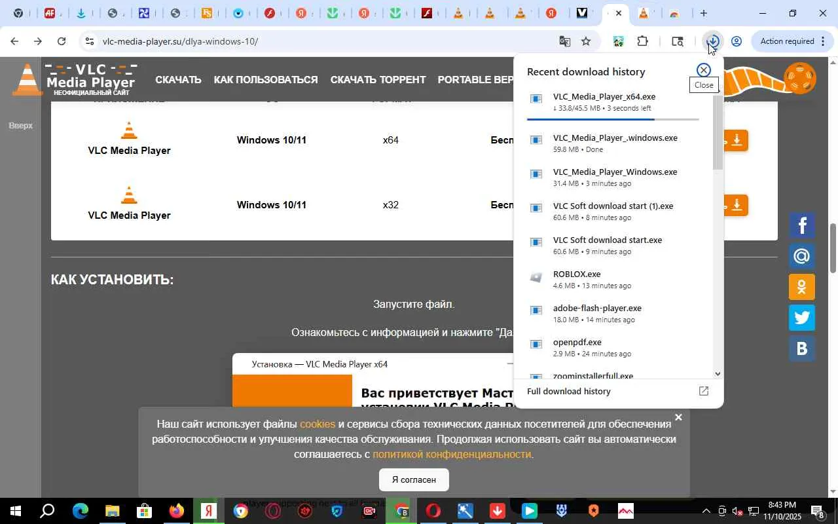Click the VLC_Media_Player_x64.exe download progress bar
Screen dimensions: 838x524
(x=613, y=119)
